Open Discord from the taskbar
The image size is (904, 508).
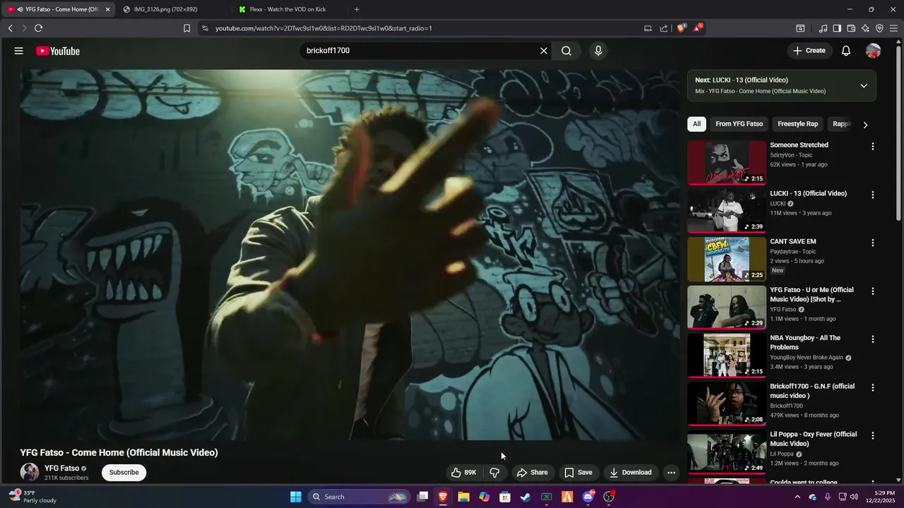588,497
